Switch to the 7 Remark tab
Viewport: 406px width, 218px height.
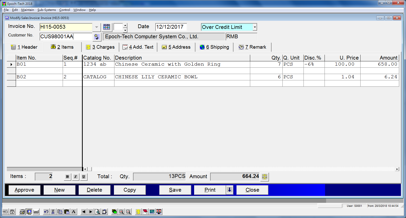point(252,47)
